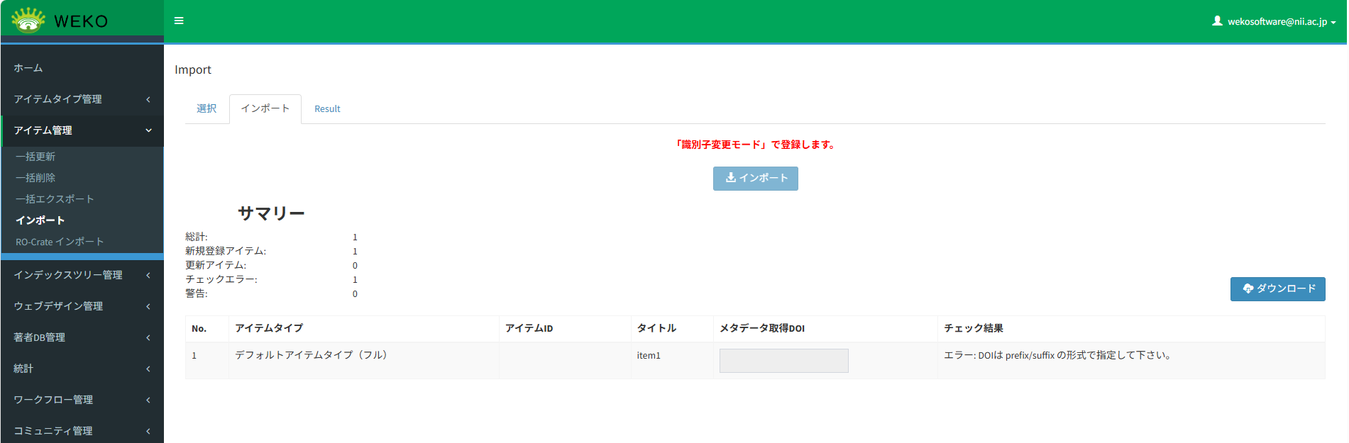This screenshot has height=443, width=1349.
Task: Expand アイテムタイプ管理 menu chevron
Action: click(x=148, y=100)
